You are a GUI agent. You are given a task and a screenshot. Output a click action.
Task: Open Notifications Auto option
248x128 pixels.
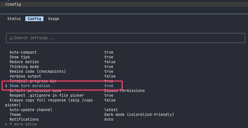(x=109, y=119)
